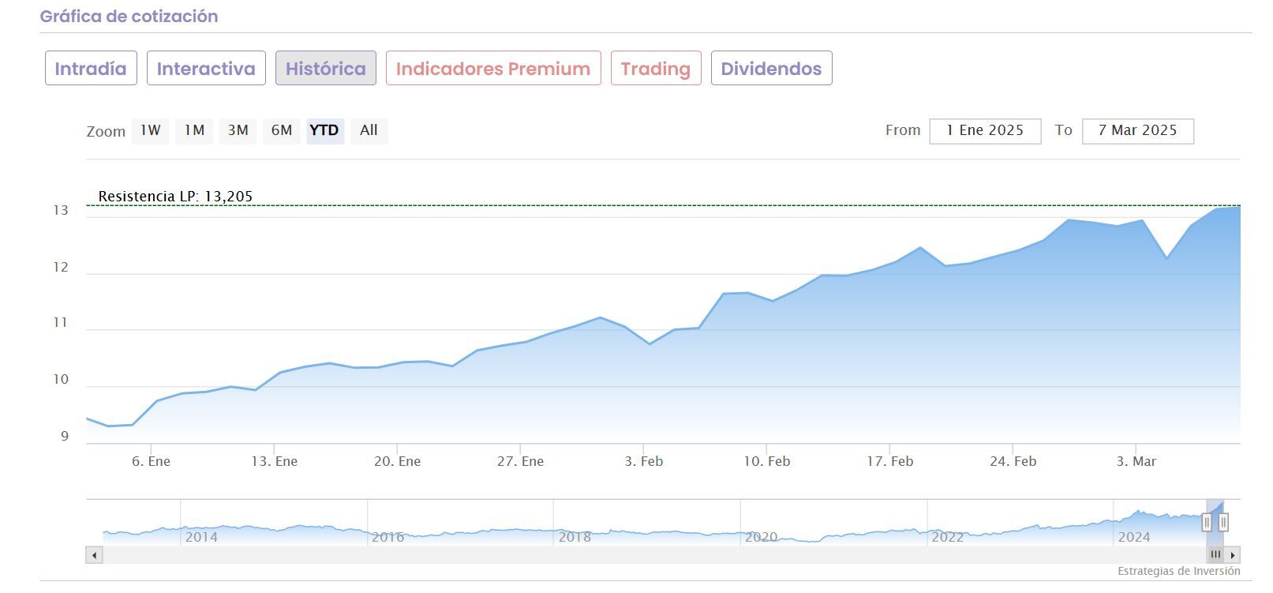
Task: Open the Intradía chart tab
Action: tap(91, 69)
